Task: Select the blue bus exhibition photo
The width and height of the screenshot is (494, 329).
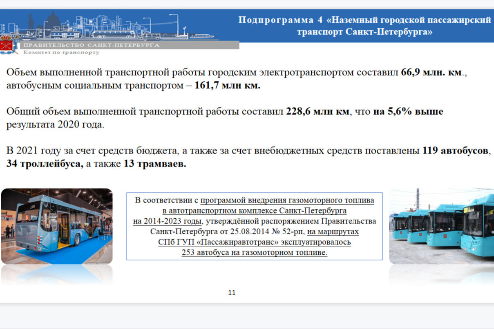Action: pyautogui.click(x=56, y=226)
